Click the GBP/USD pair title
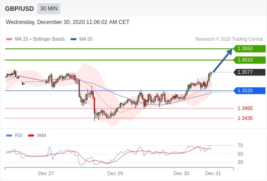 coord(19,9)
